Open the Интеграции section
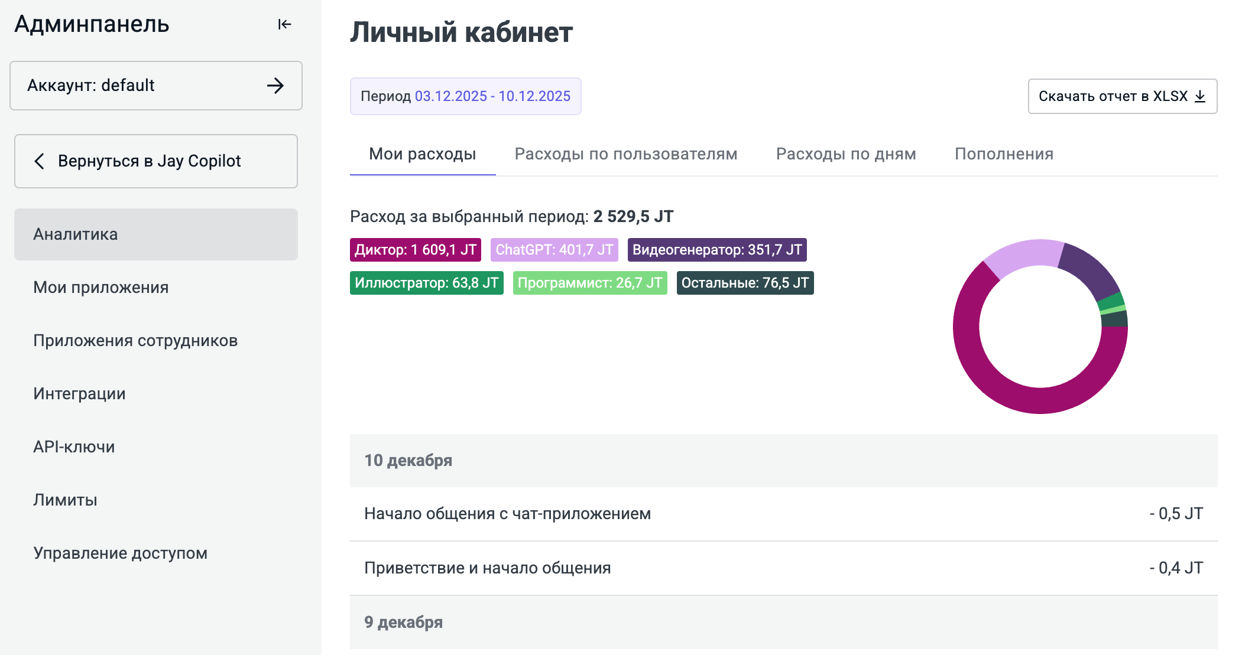This screenshot has height=655, width=1242. [79, 394]
